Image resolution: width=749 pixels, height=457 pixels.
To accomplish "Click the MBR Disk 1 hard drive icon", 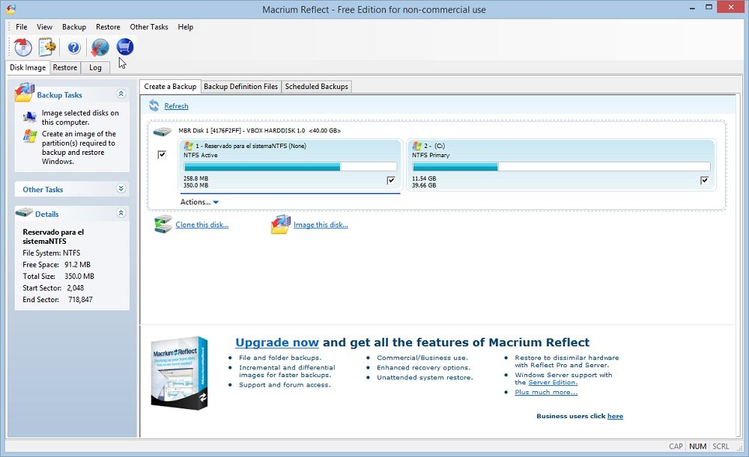I will 163,131.
